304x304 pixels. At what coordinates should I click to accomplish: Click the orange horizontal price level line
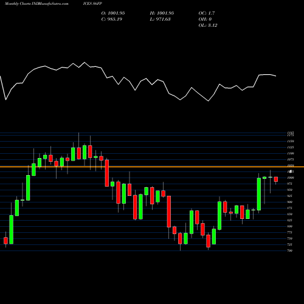click(152, 167)
